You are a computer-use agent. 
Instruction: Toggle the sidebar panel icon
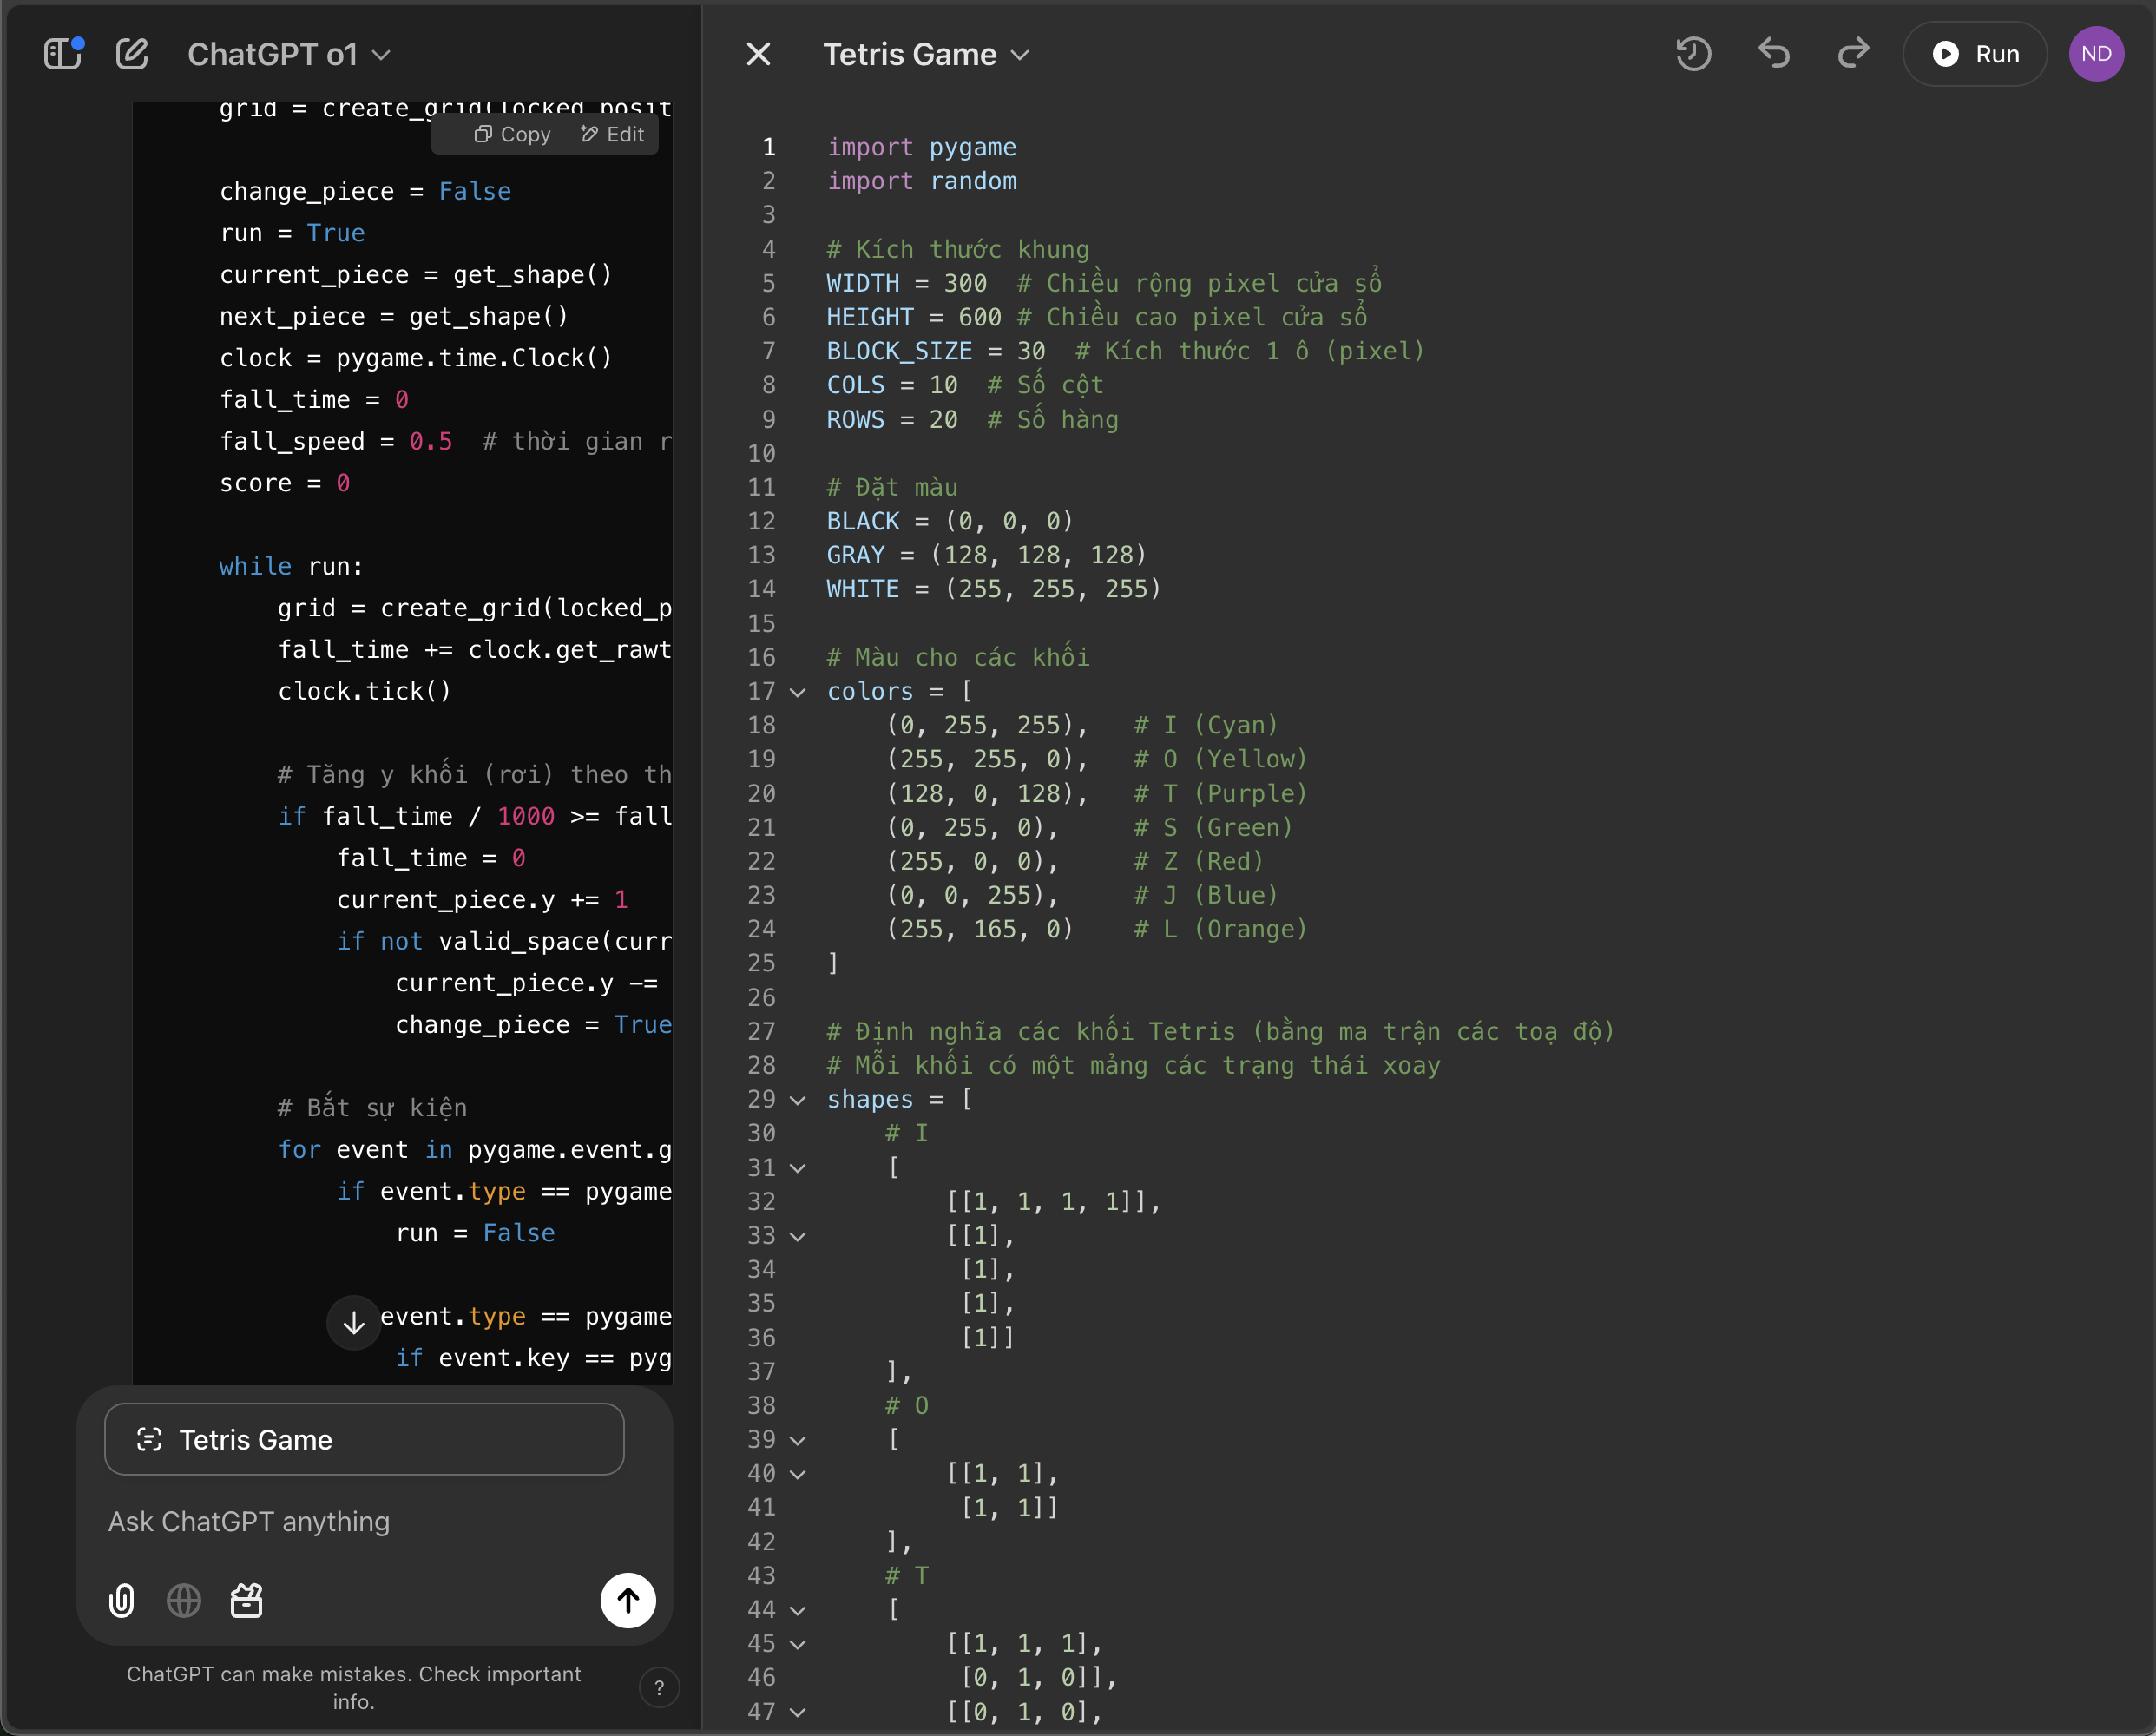[x=63, y=53]
